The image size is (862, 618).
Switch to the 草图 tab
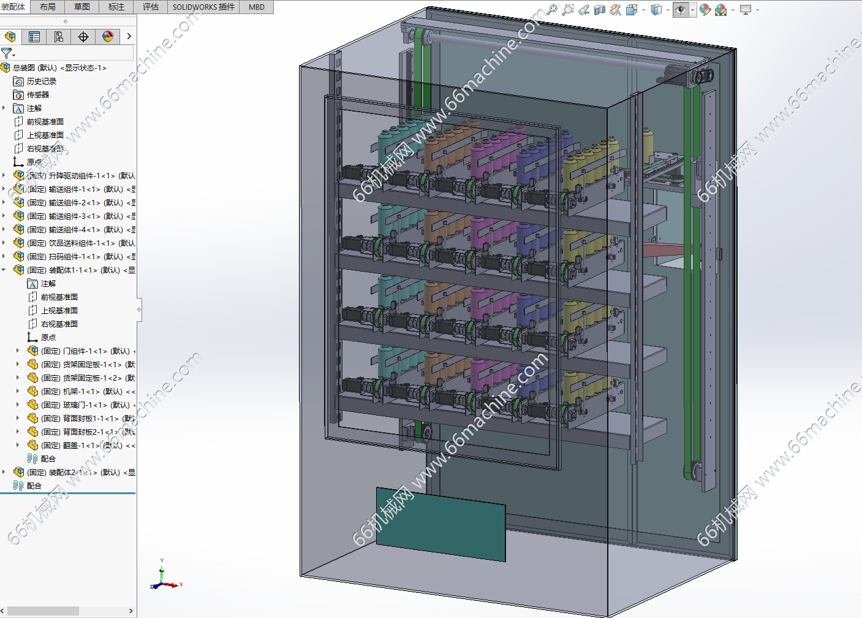(81, 7)
